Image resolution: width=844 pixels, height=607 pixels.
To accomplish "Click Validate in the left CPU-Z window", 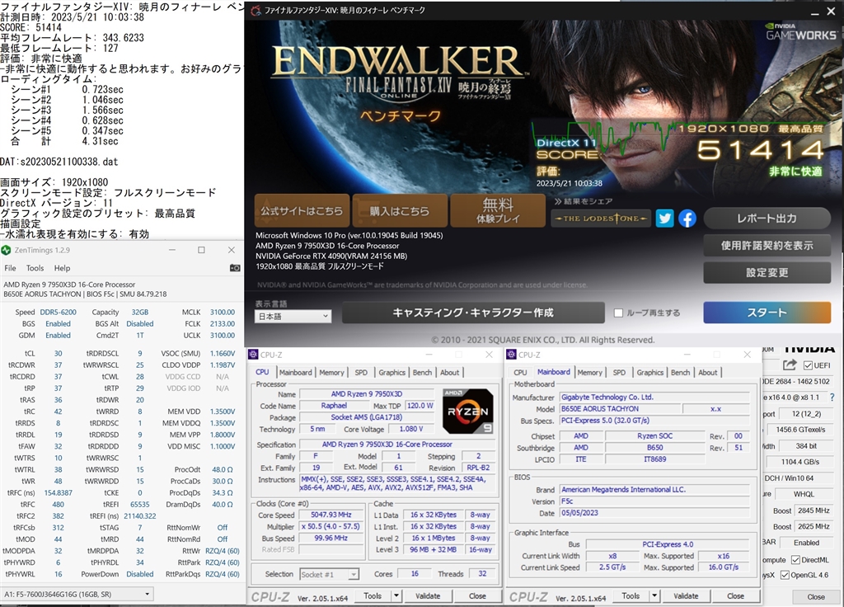I will [428, 595].
